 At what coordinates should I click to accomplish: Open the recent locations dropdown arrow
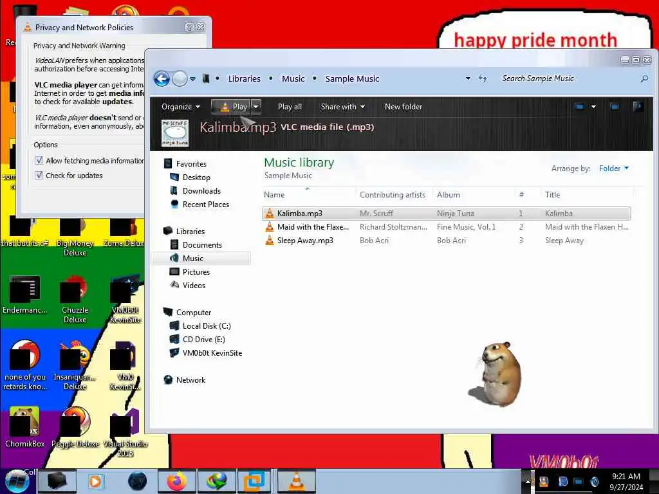tap(192, 79)
